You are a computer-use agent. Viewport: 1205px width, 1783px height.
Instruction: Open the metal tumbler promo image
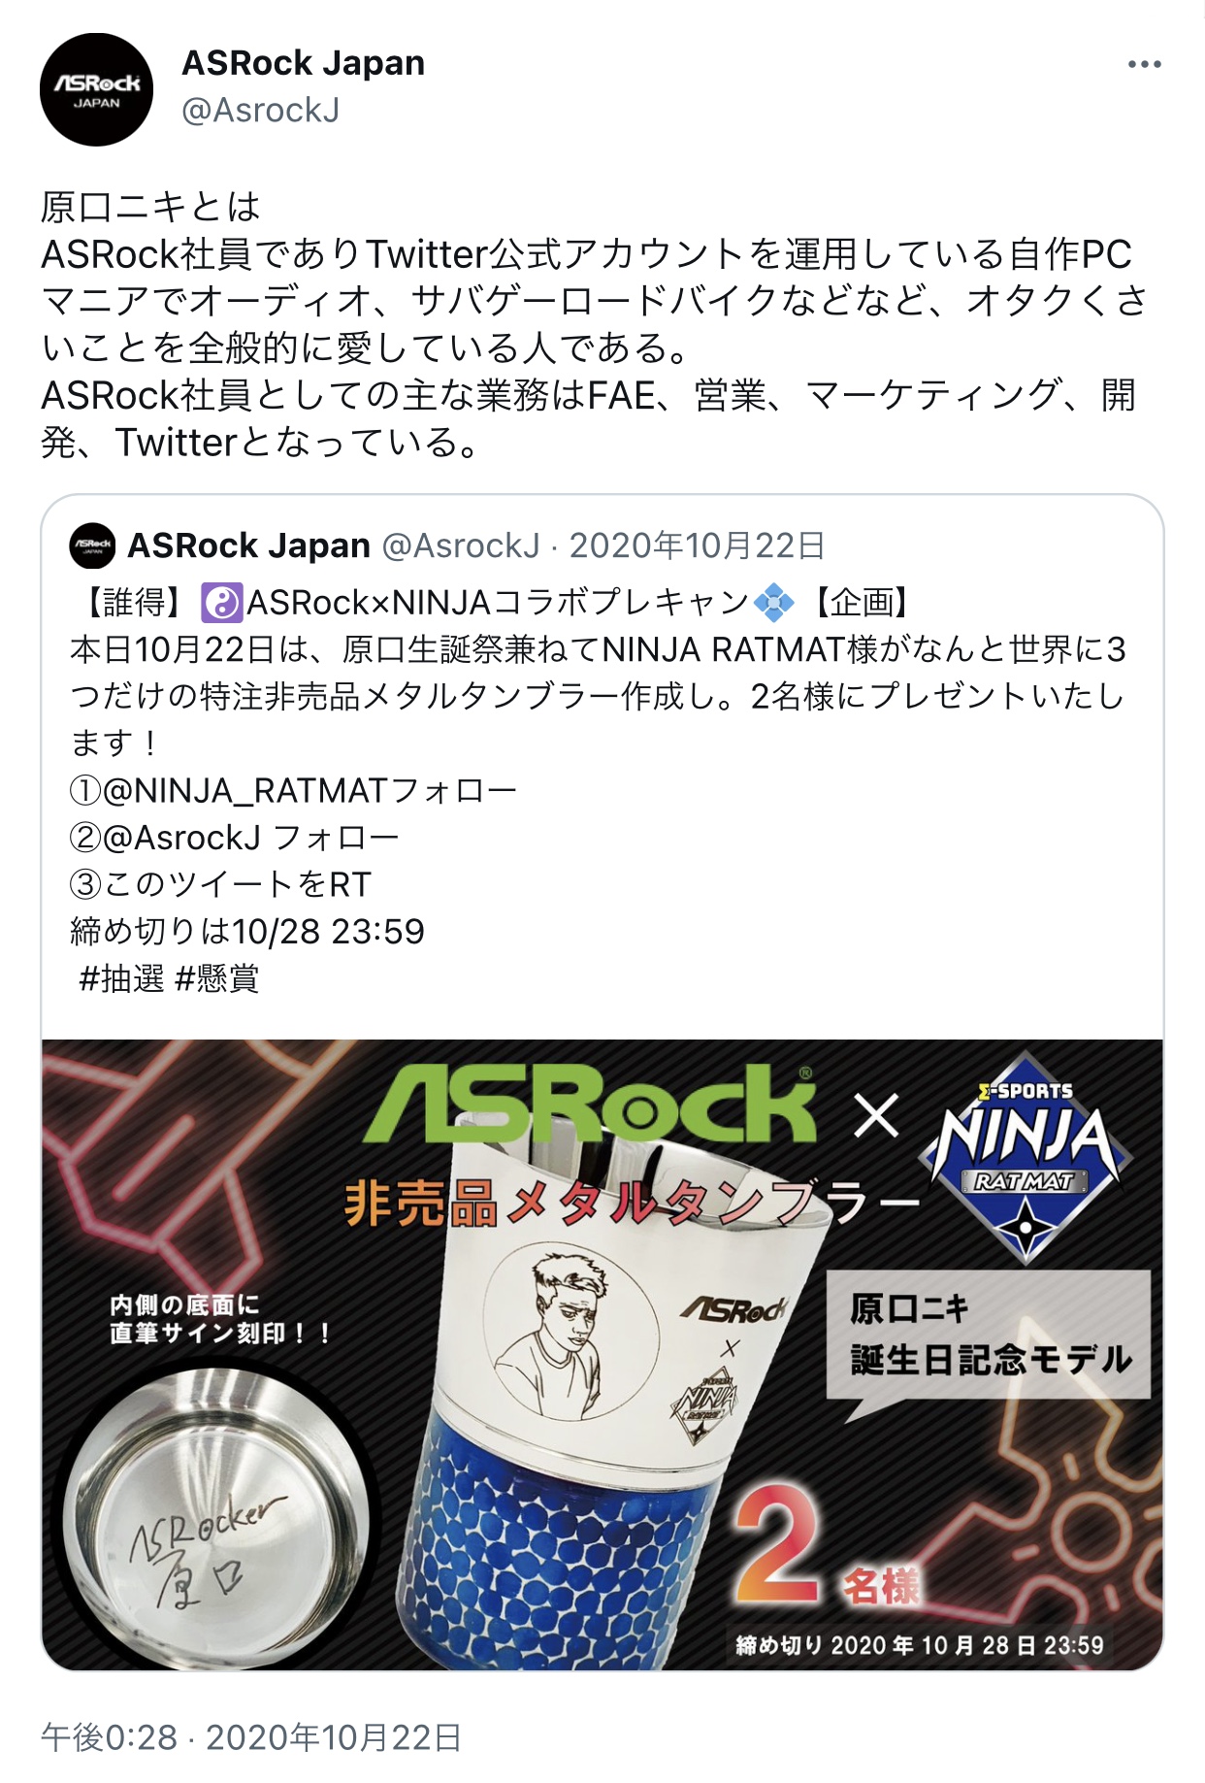point(602,1354)
